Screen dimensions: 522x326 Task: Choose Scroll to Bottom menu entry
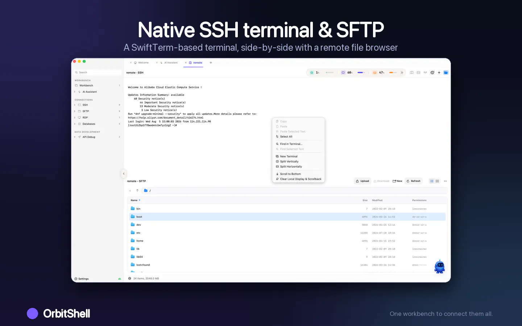(x=298, y=174)
